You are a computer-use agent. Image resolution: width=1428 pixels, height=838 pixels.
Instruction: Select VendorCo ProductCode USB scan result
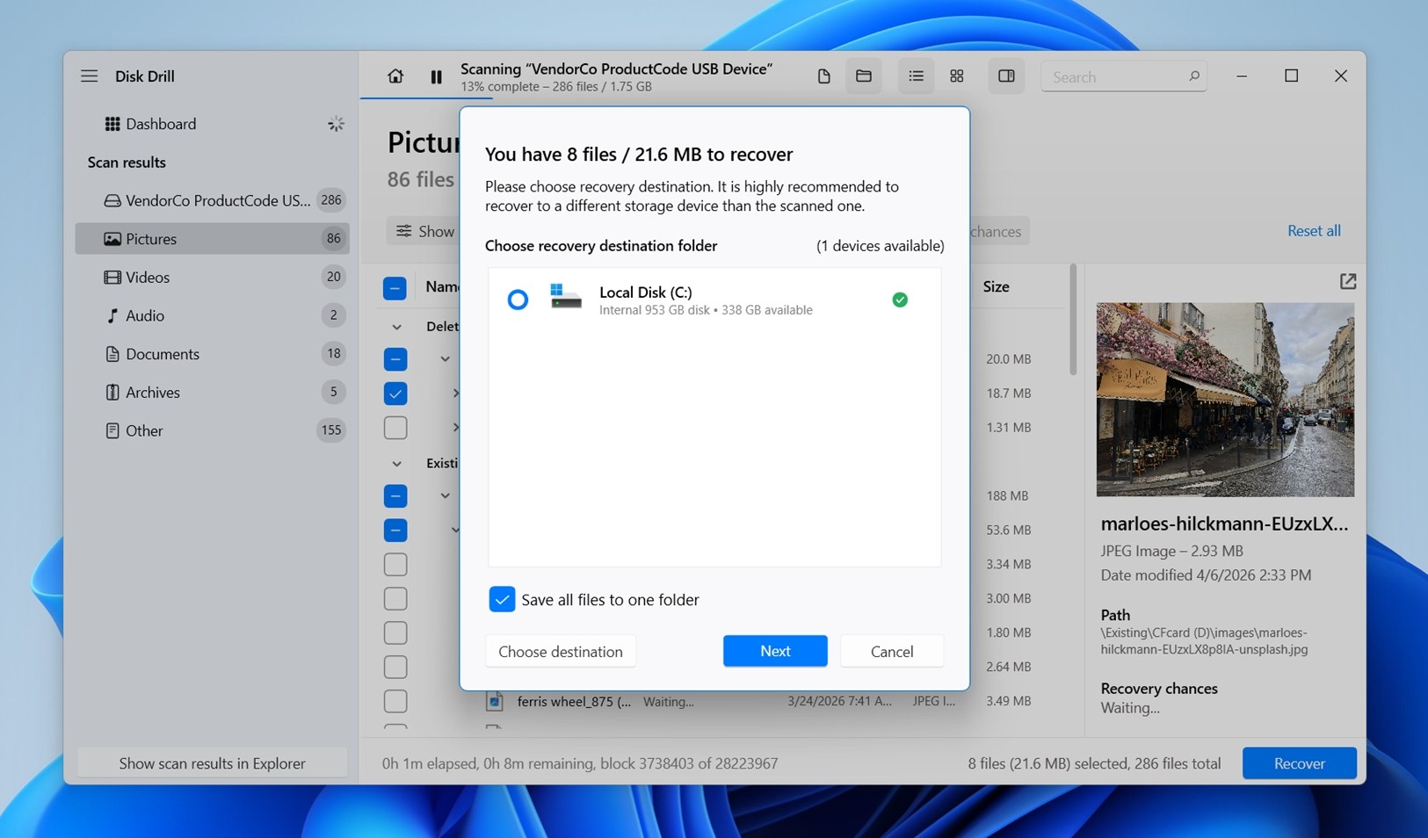pyautogui.click(x=213, y=200)
